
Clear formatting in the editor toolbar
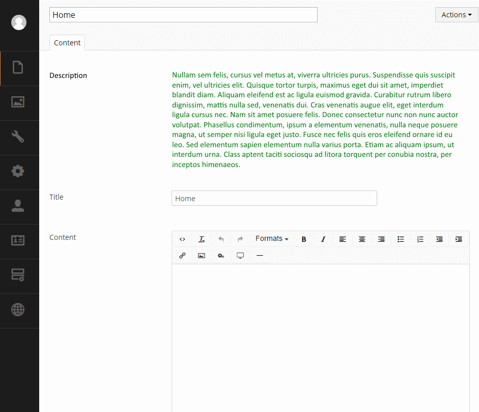coord(202,239)
